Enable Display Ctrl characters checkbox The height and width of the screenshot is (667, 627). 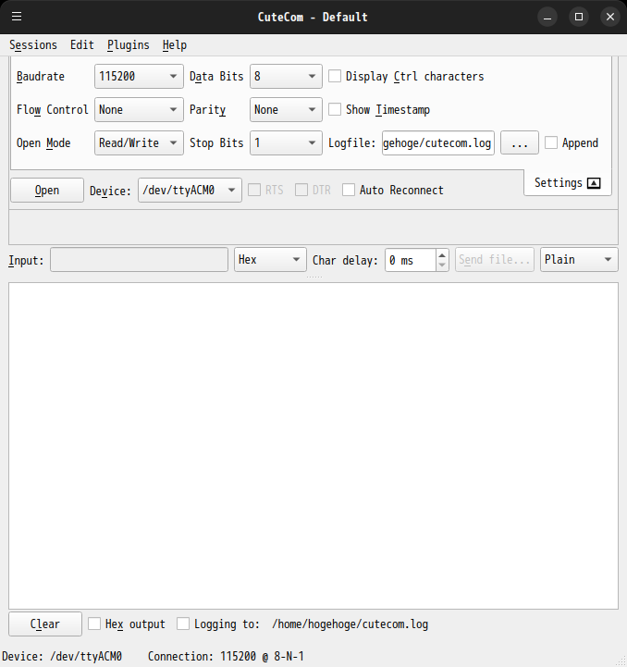point(335,76)
